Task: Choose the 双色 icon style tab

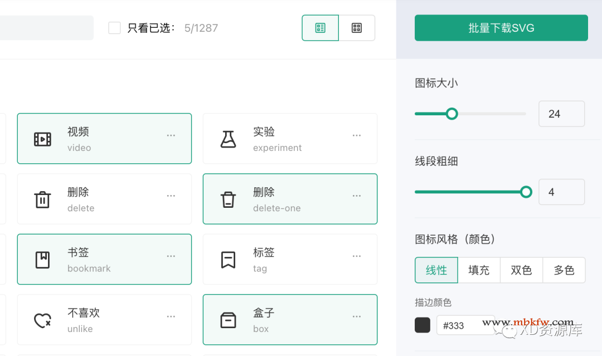Action: tap(521, 270)
